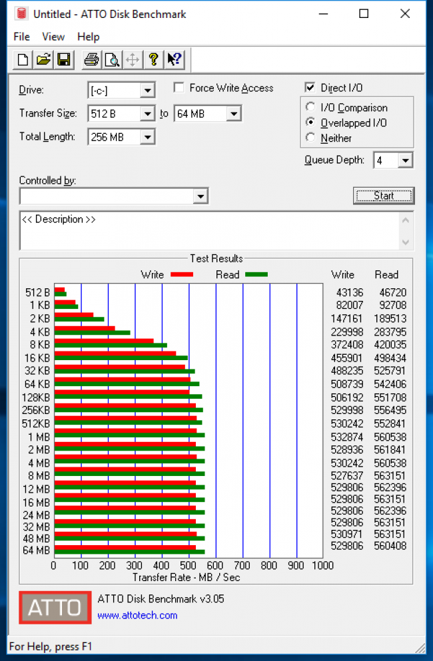Click the Transfer Rate - MB / Sec axis label
The width and height of the screenshot is (433, 661).
coord(187,577)
